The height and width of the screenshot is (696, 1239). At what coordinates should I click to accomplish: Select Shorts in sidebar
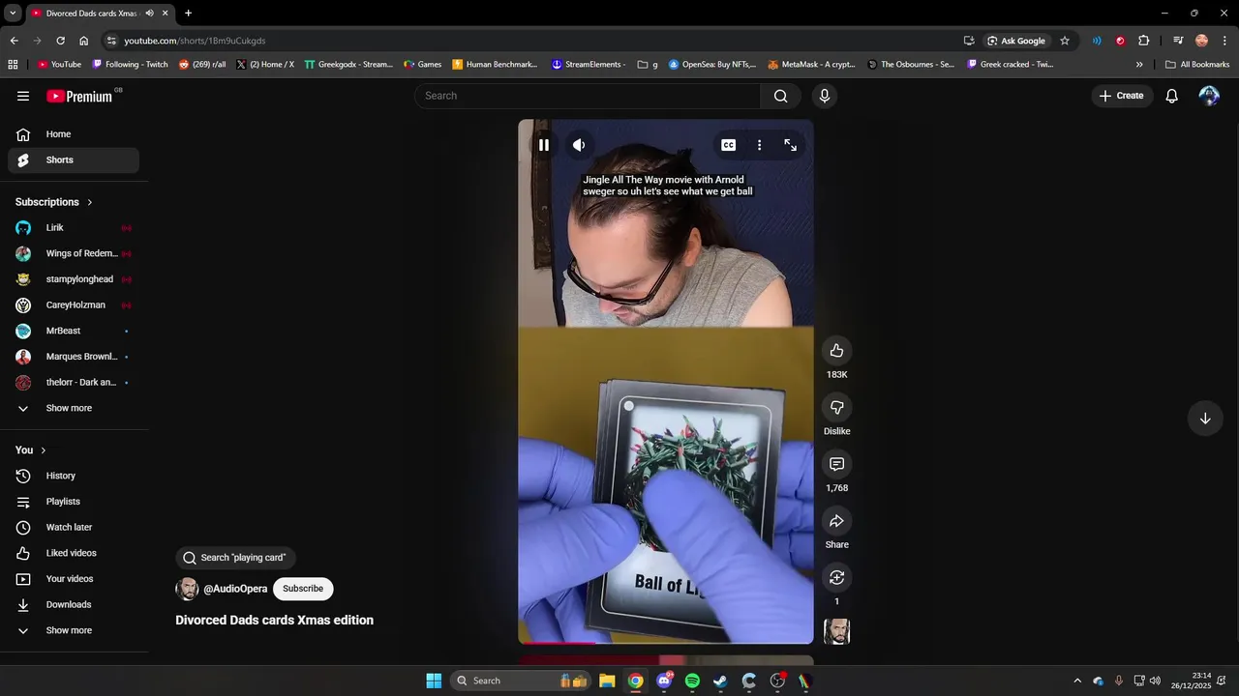[74, 160]
